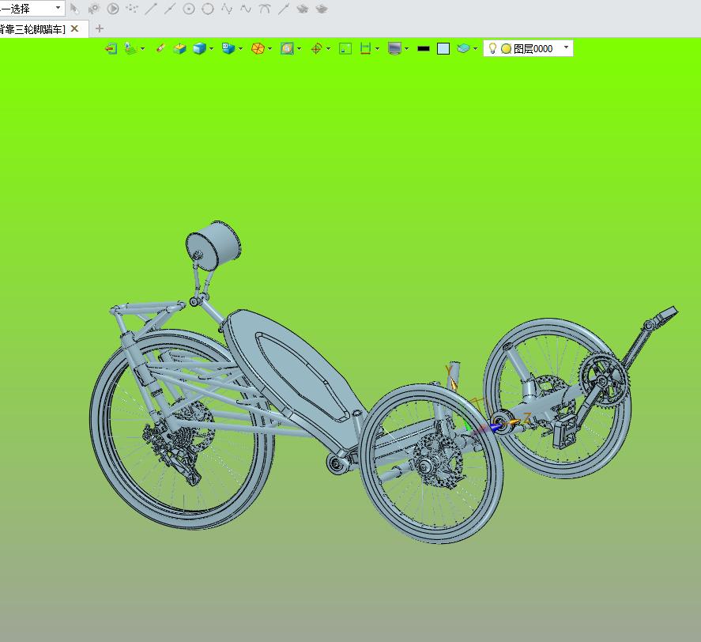
Task: Select the line midpoint snap icon
Action: tap(170, 9)
